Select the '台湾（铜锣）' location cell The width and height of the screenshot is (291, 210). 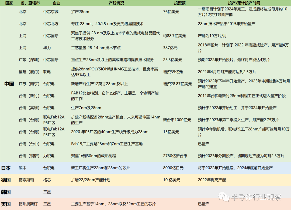coord(29,156)
